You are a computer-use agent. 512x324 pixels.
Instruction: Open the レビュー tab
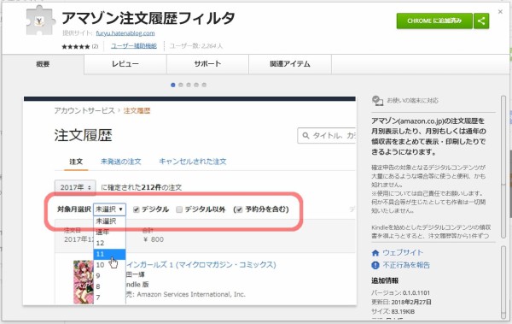coord(125,64)
